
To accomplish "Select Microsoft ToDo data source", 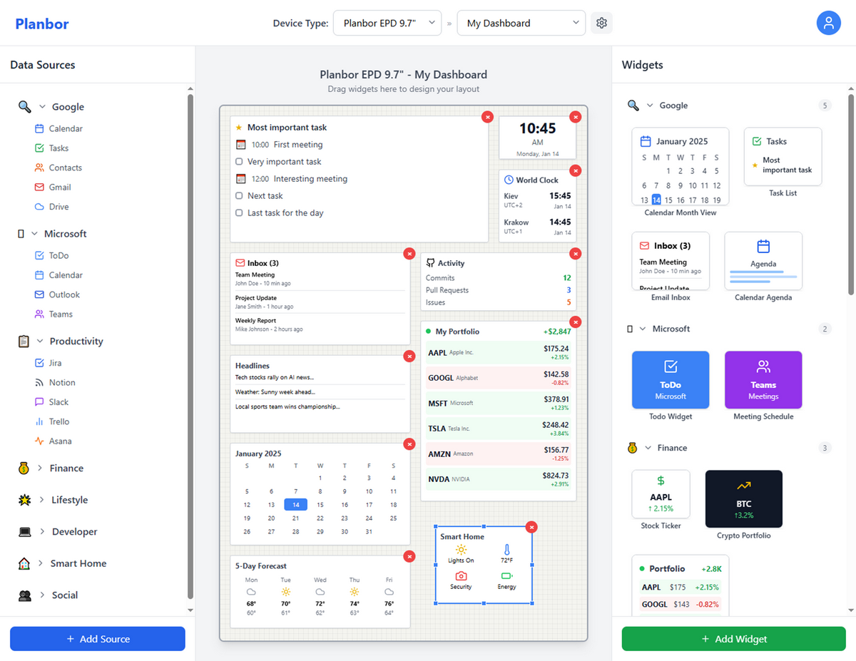I will [x=51, y=255].
